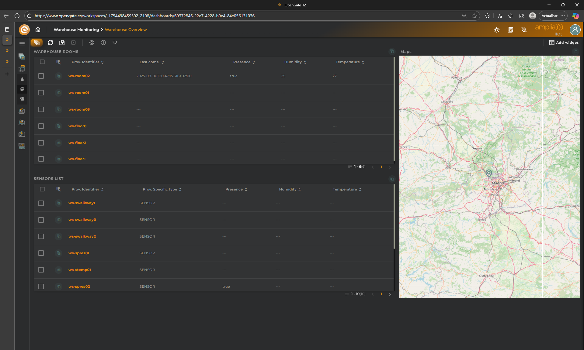Open the ws-spres02 sensor link
This screenshot has width=584, height=350.
[79, 287]
